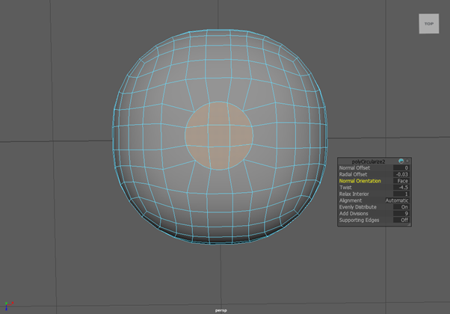Close the polyCircularize2 in-view editor panel
This screenshot has width=450, height=314.
[407, 161]
